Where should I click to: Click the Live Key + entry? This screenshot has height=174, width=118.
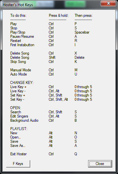(x=18, y=87)
